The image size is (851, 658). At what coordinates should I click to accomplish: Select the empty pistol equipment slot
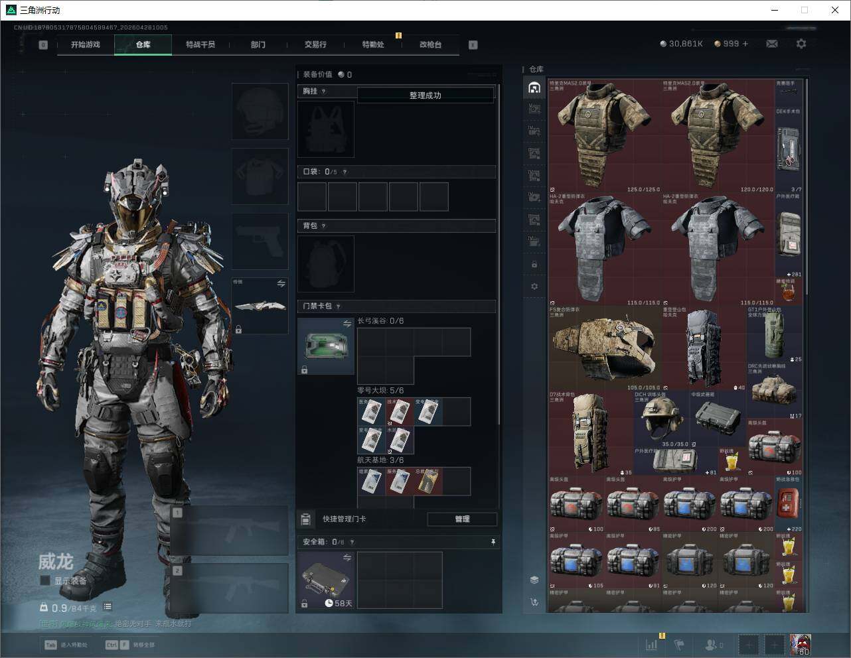[x=260, y=241]
